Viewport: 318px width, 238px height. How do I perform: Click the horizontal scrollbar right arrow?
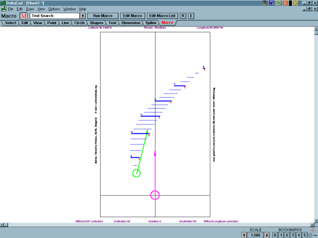tap(312, 225)
